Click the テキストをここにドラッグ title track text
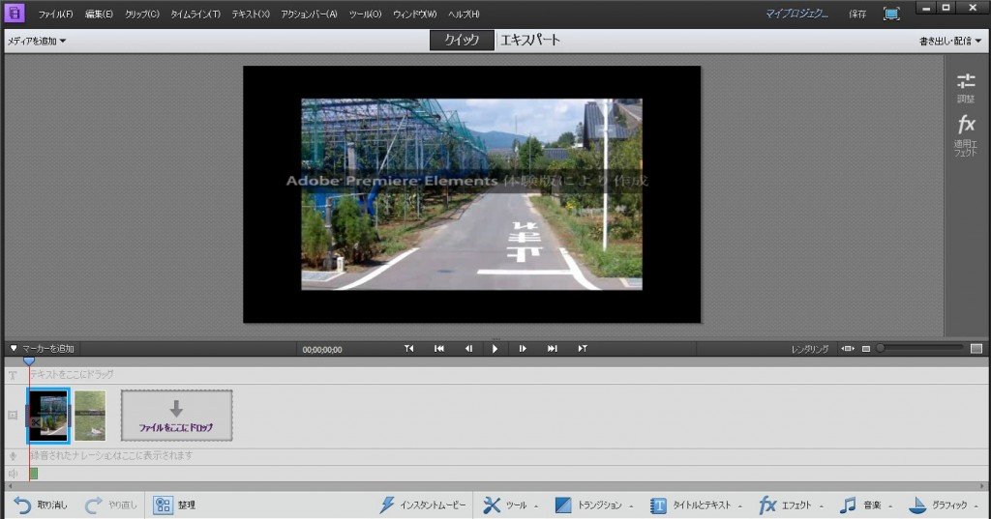 tap(72, 374)
